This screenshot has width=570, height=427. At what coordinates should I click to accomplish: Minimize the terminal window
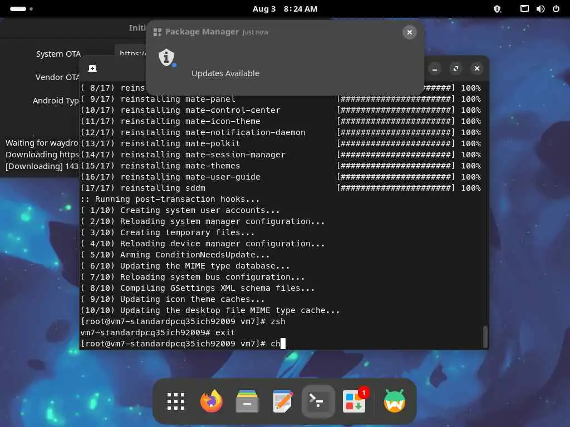pos(434,68)
